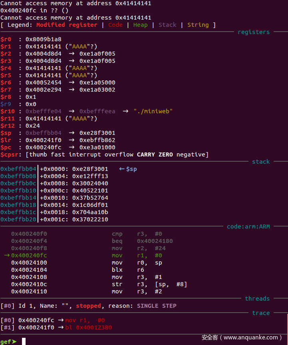Click the gef prompt input cursor

[24, 341]
